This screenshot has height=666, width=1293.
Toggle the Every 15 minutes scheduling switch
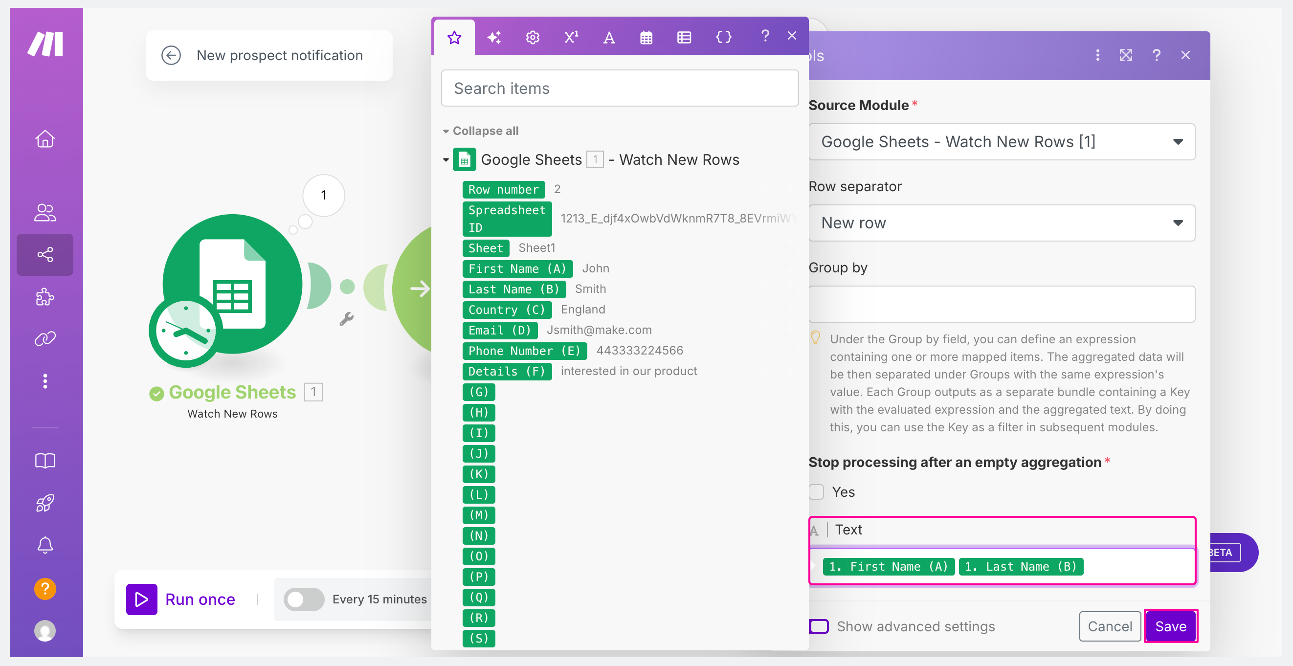[304, 599]
